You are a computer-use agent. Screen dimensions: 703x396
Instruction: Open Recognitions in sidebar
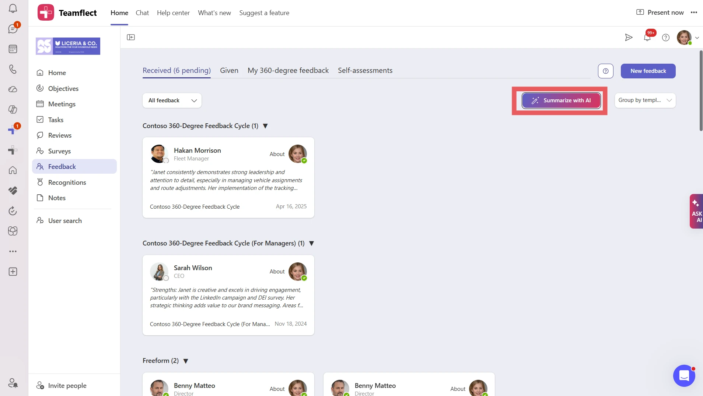[x=74, y=182]
